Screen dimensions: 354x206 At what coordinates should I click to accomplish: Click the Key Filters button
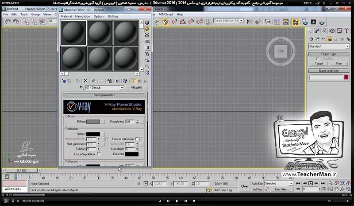(282, 189)
